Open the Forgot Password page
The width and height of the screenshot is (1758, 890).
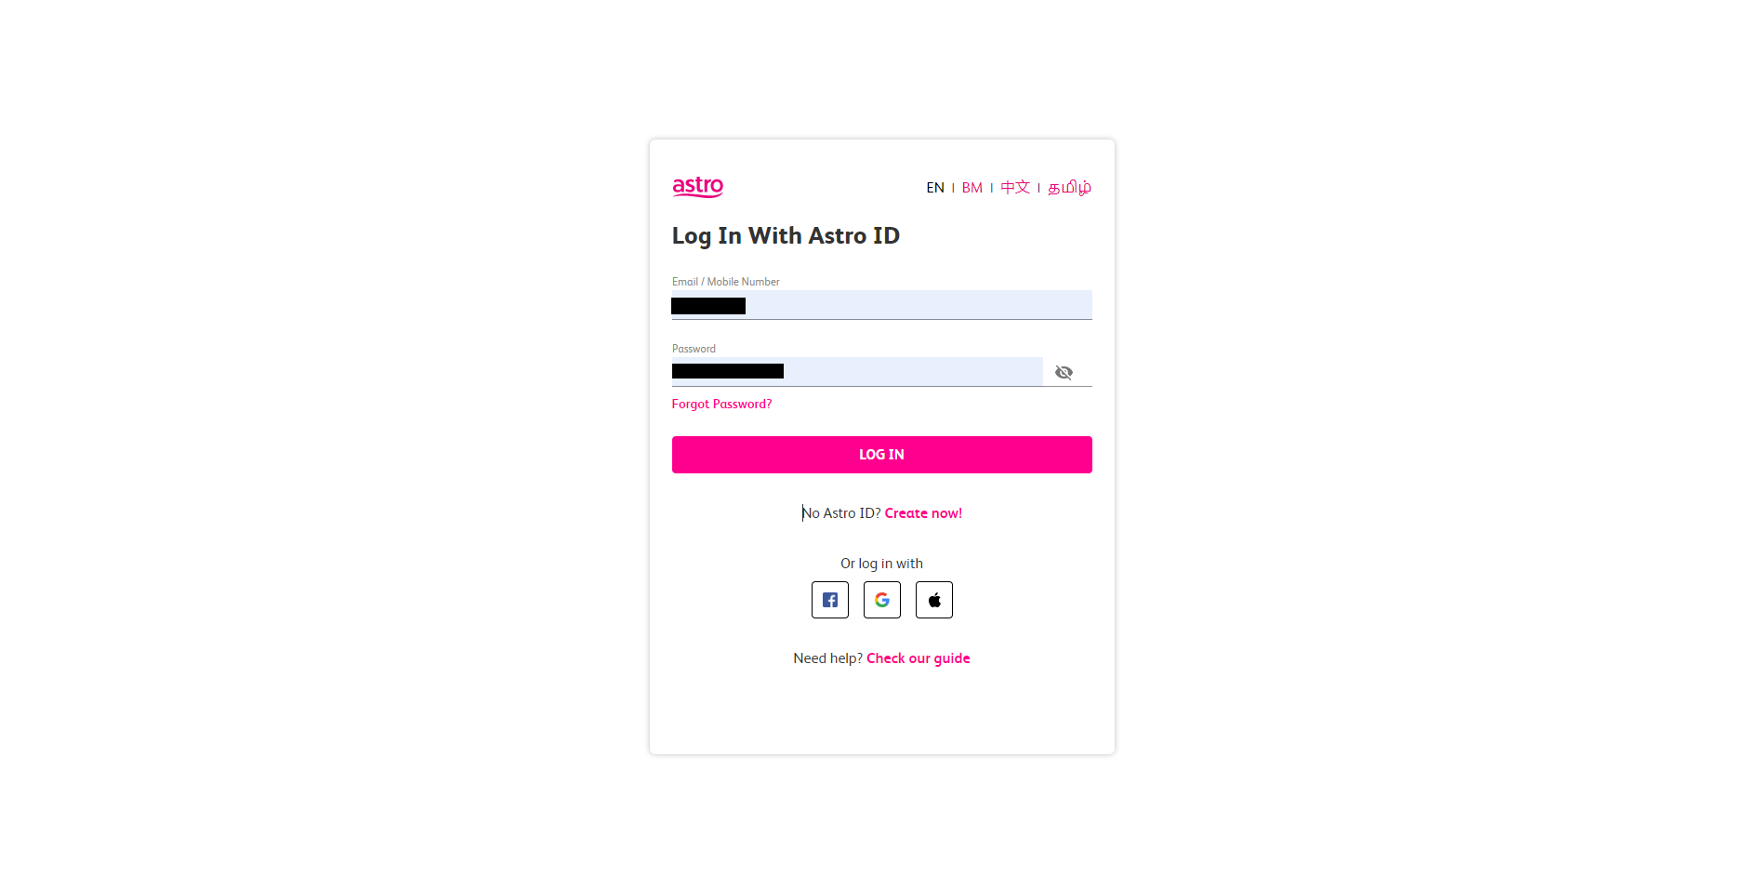pyautogui.click(x=721, y=404)
